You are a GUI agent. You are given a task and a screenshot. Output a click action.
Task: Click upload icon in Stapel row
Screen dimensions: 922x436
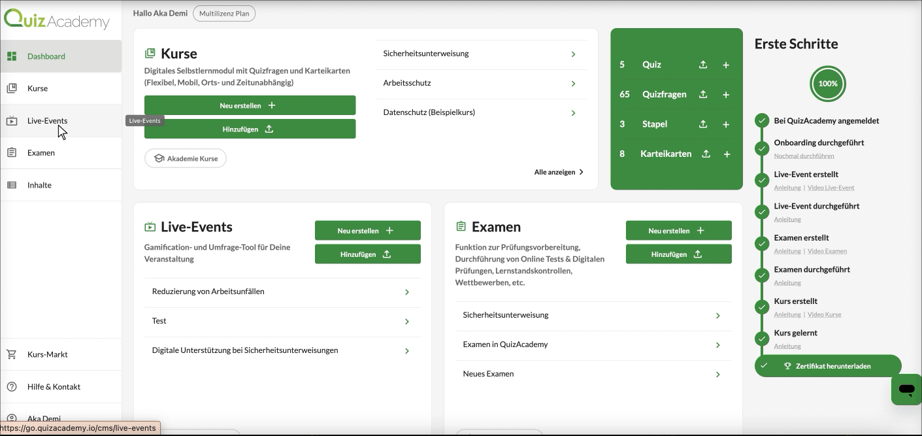pyautogui.click(x=703, y=124)
